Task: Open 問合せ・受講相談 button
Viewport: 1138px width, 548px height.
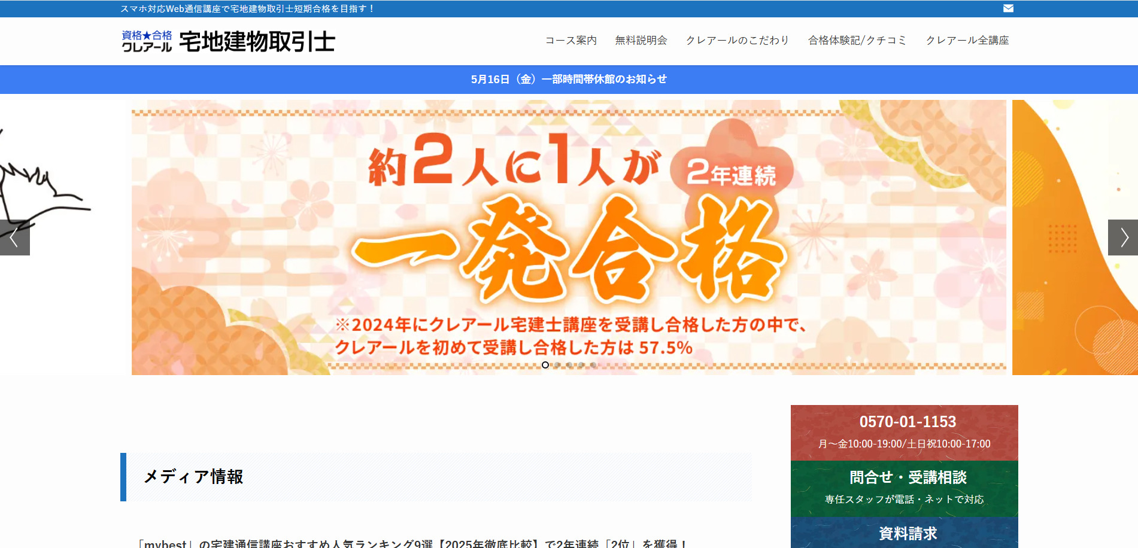Action: pyautogui.click(x=905, y=489)
